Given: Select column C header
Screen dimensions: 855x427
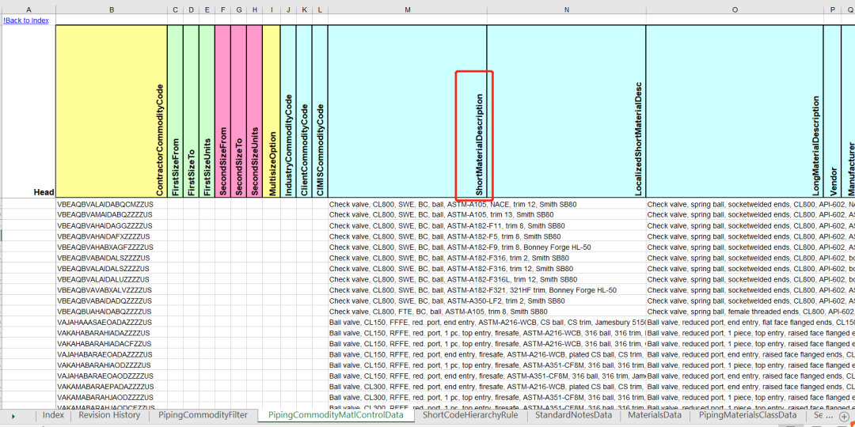Looking at the screenshot, I should pyautogui.click(x=176, y=9).
